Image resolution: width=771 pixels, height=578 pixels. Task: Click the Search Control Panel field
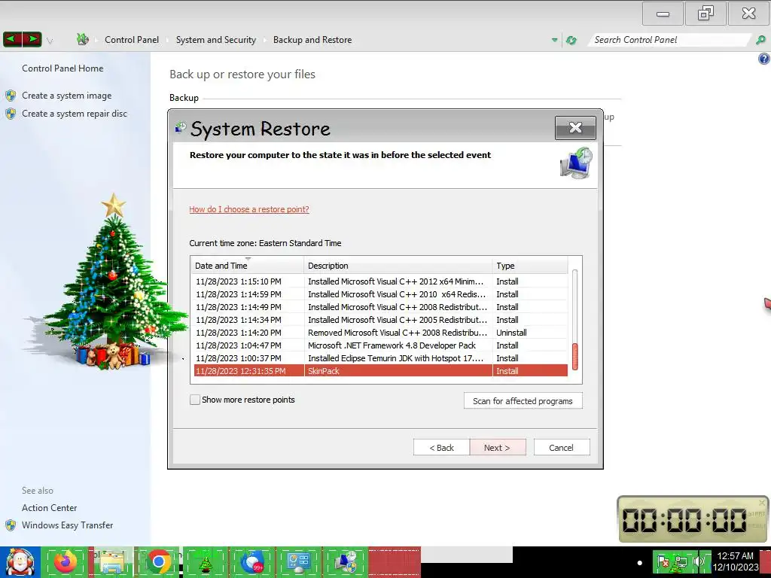point(669,40)
